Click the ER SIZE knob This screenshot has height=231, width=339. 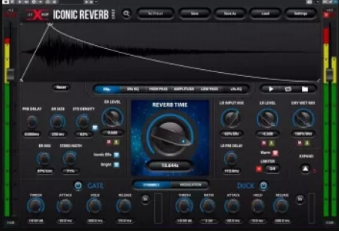(x=58, y=122)
